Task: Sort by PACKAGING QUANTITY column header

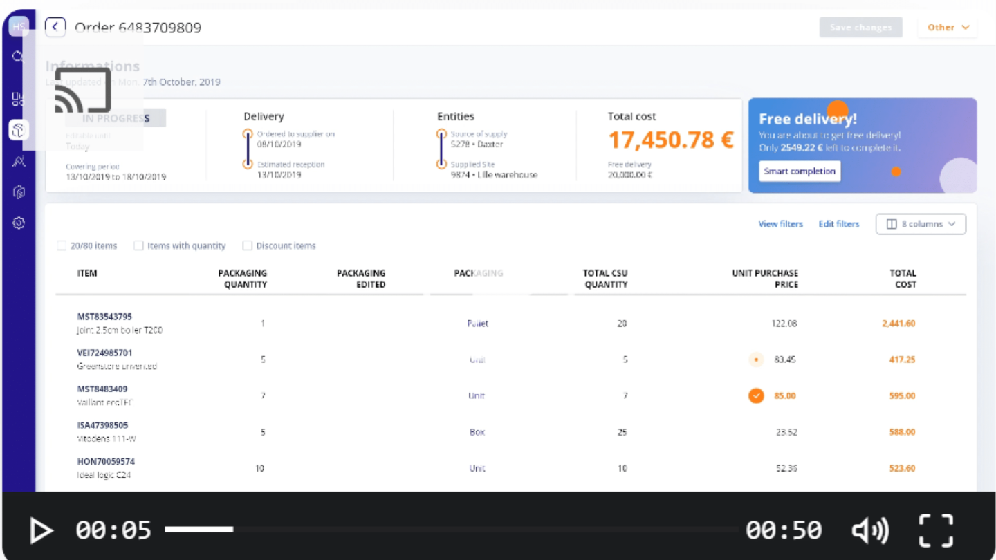Action: (243, 279)
